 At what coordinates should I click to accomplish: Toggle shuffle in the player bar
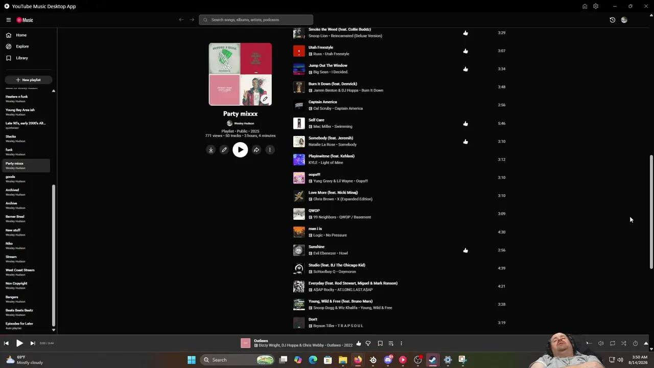point(624,343)
